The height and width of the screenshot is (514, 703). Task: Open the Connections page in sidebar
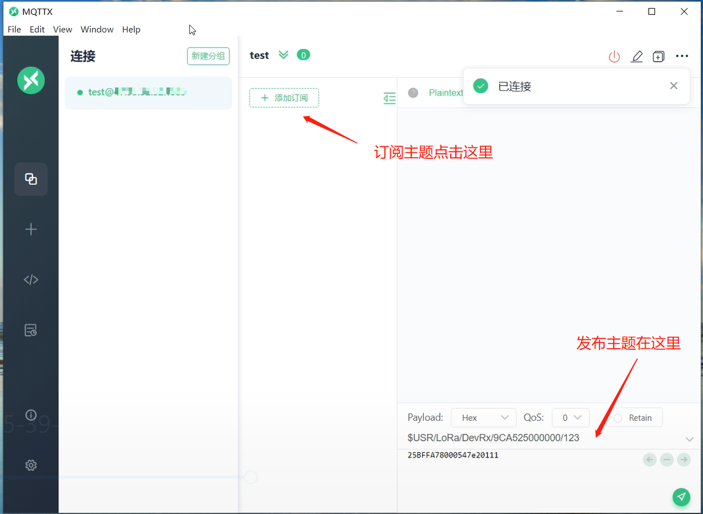31,179
